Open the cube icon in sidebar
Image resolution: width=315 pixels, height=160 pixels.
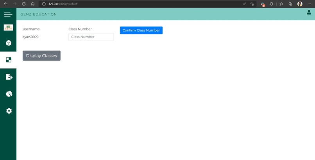coord(9,43)
